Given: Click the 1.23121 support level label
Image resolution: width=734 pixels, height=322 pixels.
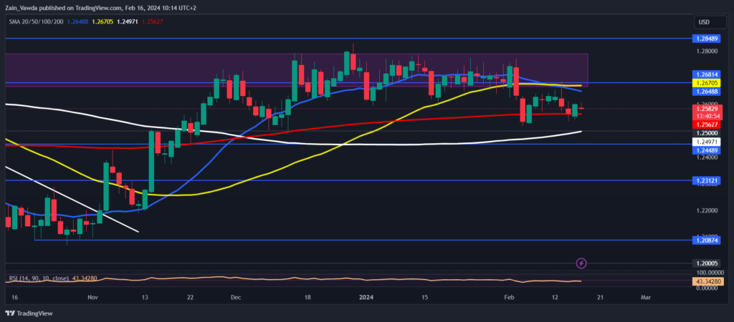Looking at the screenshot, I should [x=706, y=180].
